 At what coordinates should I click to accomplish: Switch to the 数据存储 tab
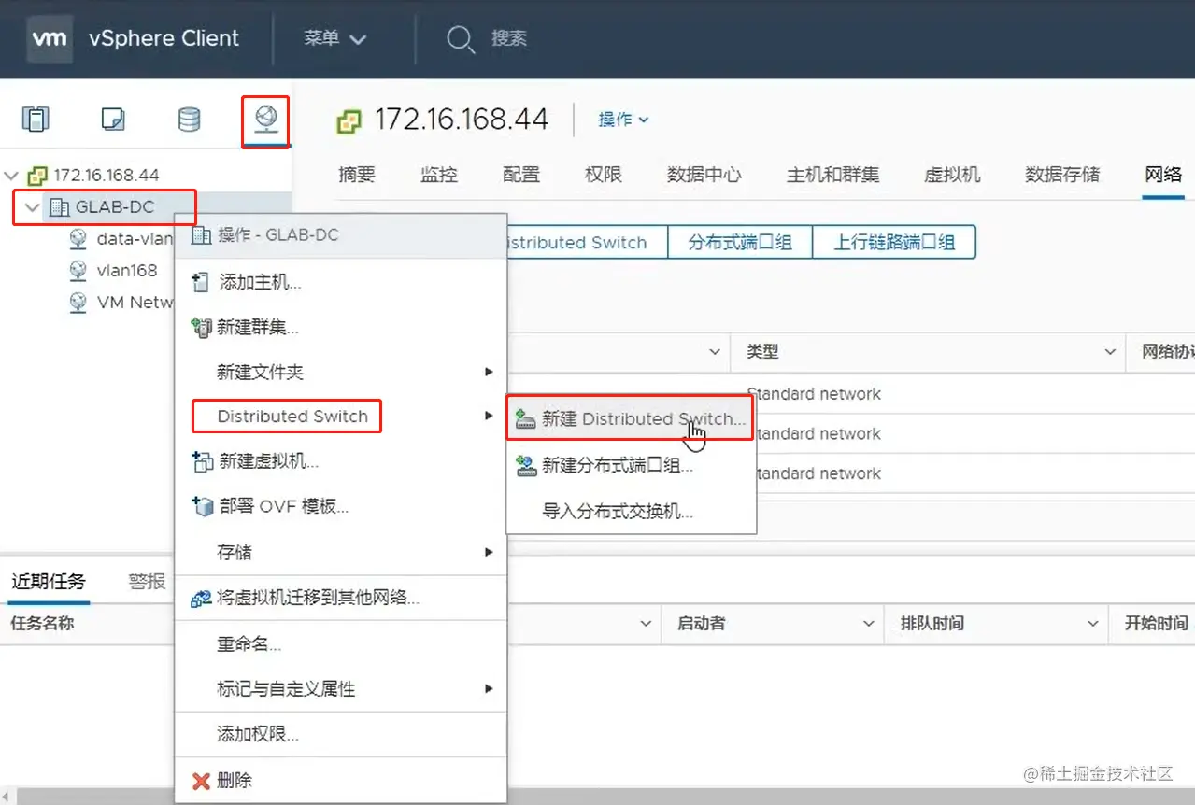1062,175
